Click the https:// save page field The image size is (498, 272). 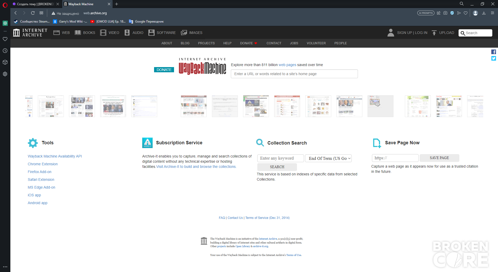pyautogui.click(x=395, y=158)
